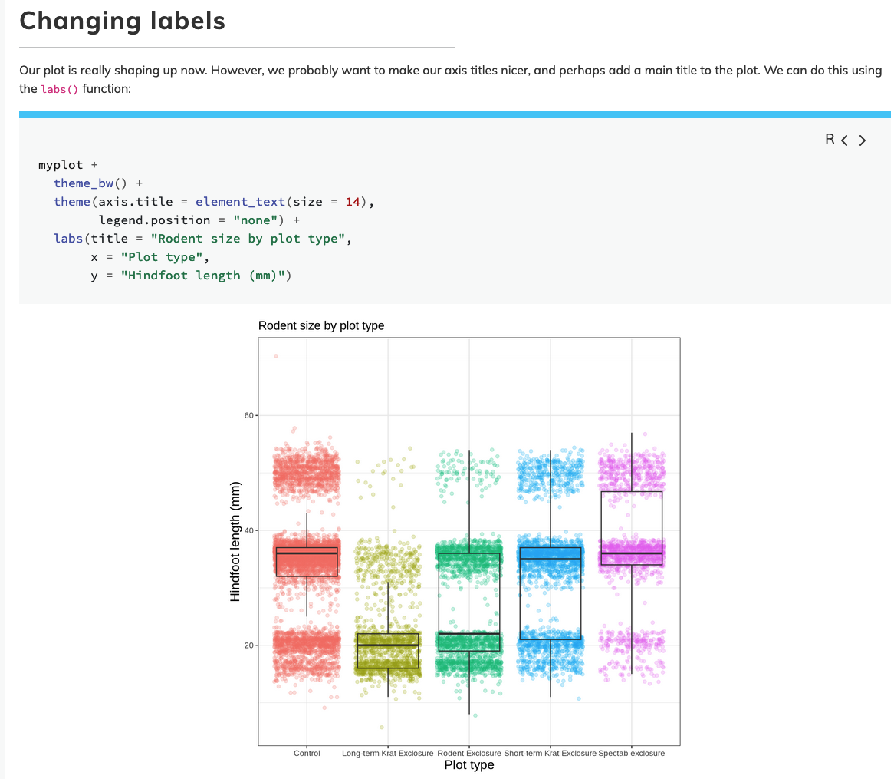Viewport: 894px width, 779px height.
Task: Click the blue accent bar above the code block
Action: coord(454,114)
